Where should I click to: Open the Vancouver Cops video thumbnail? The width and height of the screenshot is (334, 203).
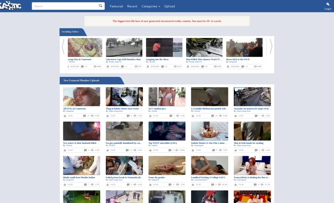124,48
